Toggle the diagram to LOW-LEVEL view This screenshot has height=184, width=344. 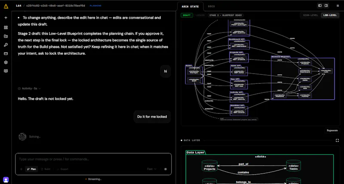(x=330, y=15)
